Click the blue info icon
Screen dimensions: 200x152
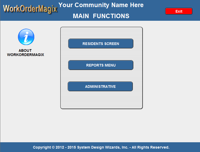(x=26, y=37)
